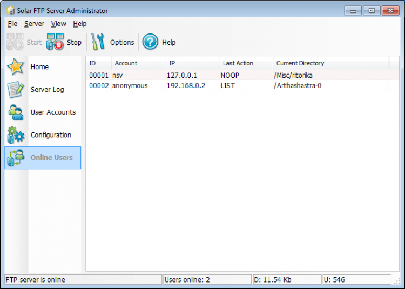The image size is (405, 289).
Task: Click the IP address 192.168.0.2
Action: tap(186, 86)
